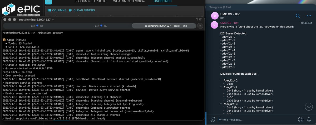Click the 'Telegram bot connected' log line
This screenshot has height=125, width=316.
pyautogui.click(x=78, y=111)
